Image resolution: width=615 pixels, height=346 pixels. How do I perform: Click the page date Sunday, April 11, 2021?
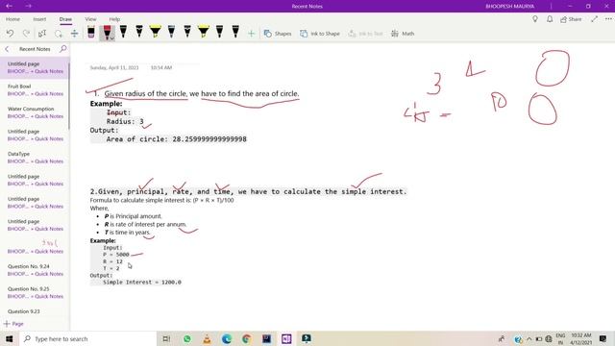114,67
